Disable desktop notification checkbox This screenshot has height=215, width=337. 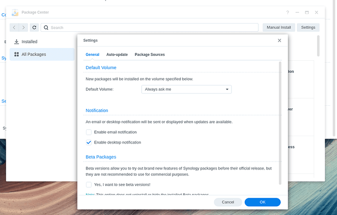pos(89,143)
